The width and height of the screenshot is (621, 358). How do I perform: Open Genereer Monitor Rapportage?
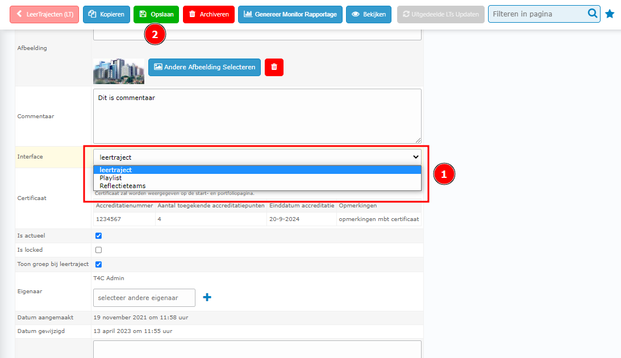(290, 14)
